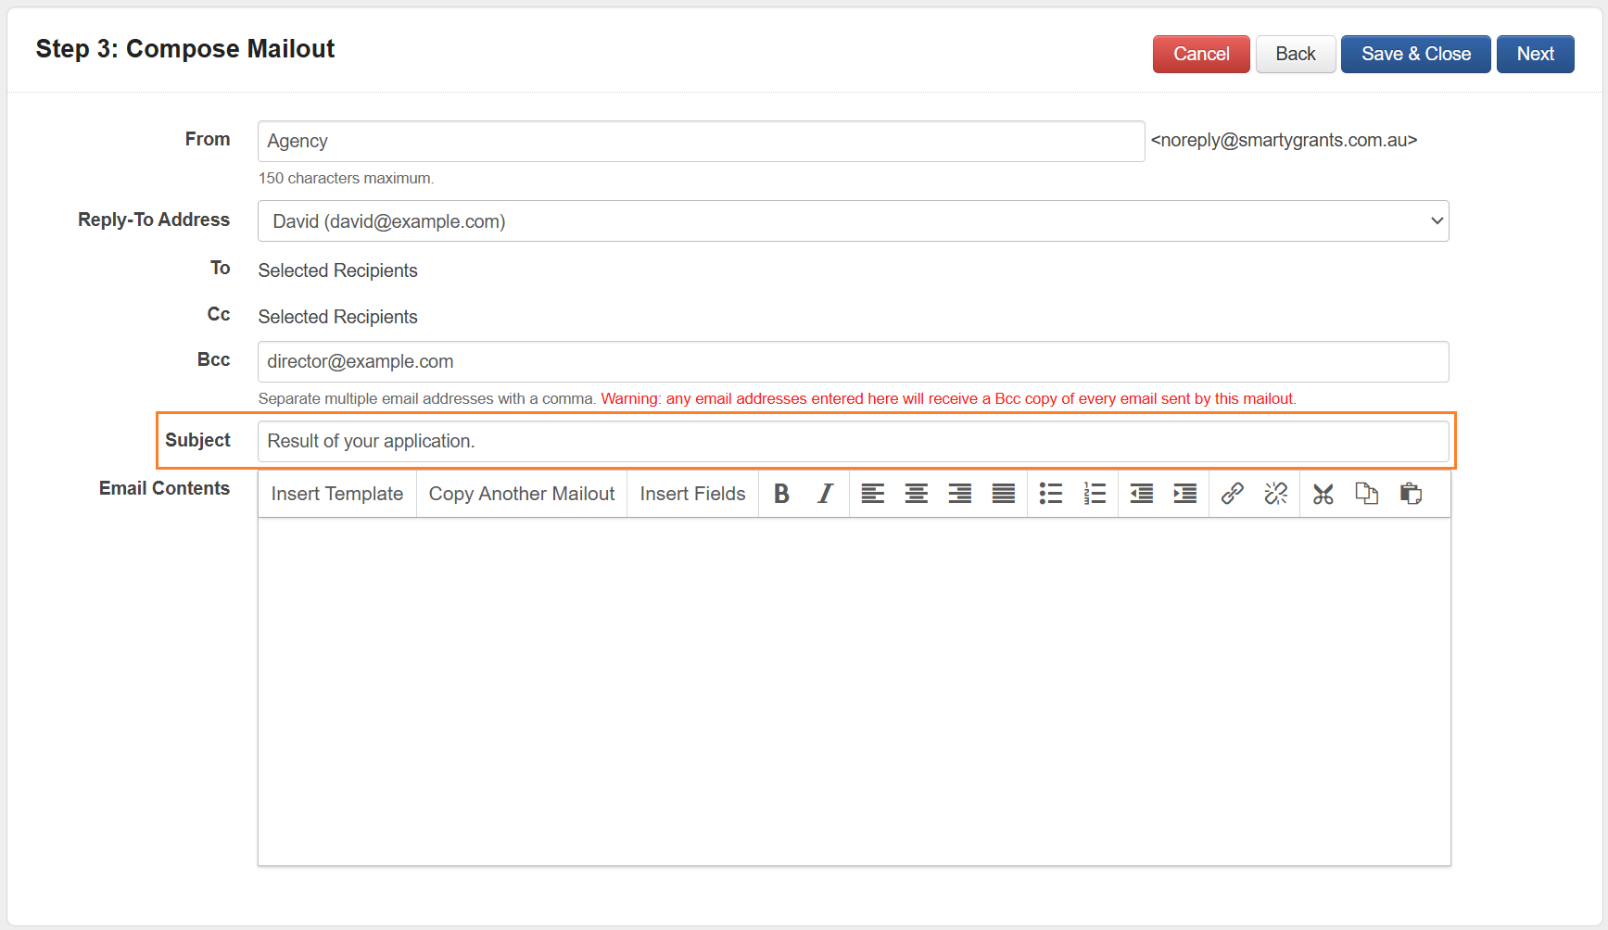The image size is (1608, 930).
Task: Decrease the paragraph indent
Action: [1141, 494]
